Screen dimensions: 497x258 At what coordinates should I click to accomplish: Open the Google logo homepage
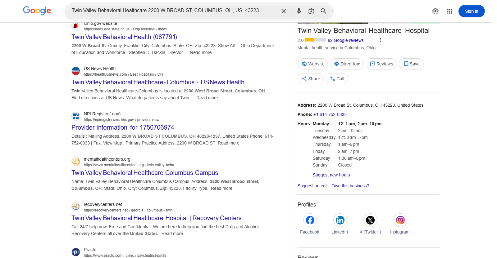point(37,11)
